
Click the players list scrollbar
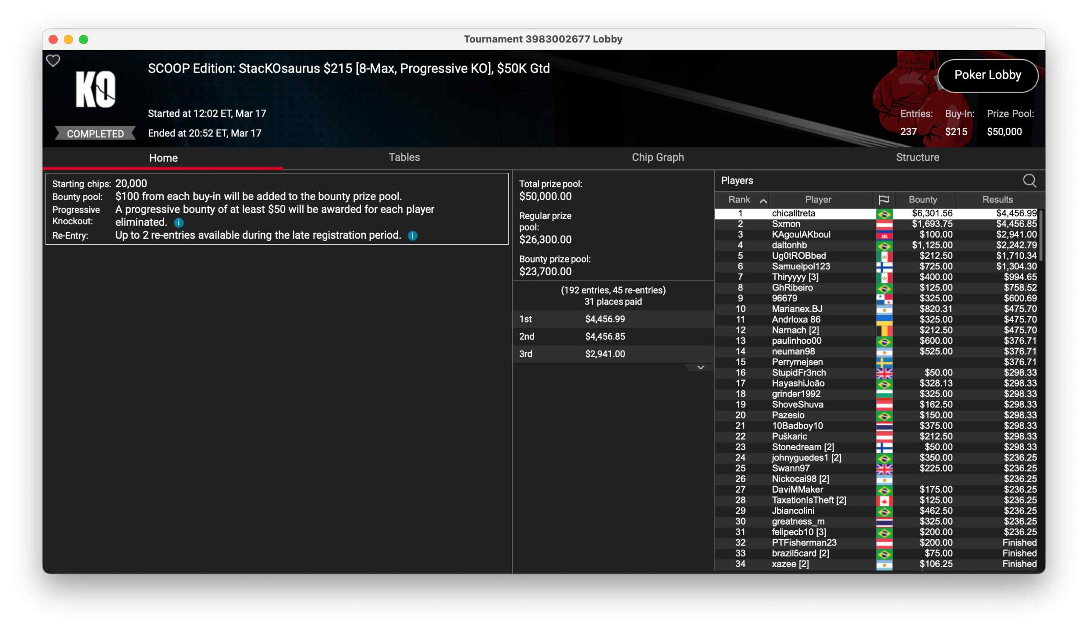1041,236
